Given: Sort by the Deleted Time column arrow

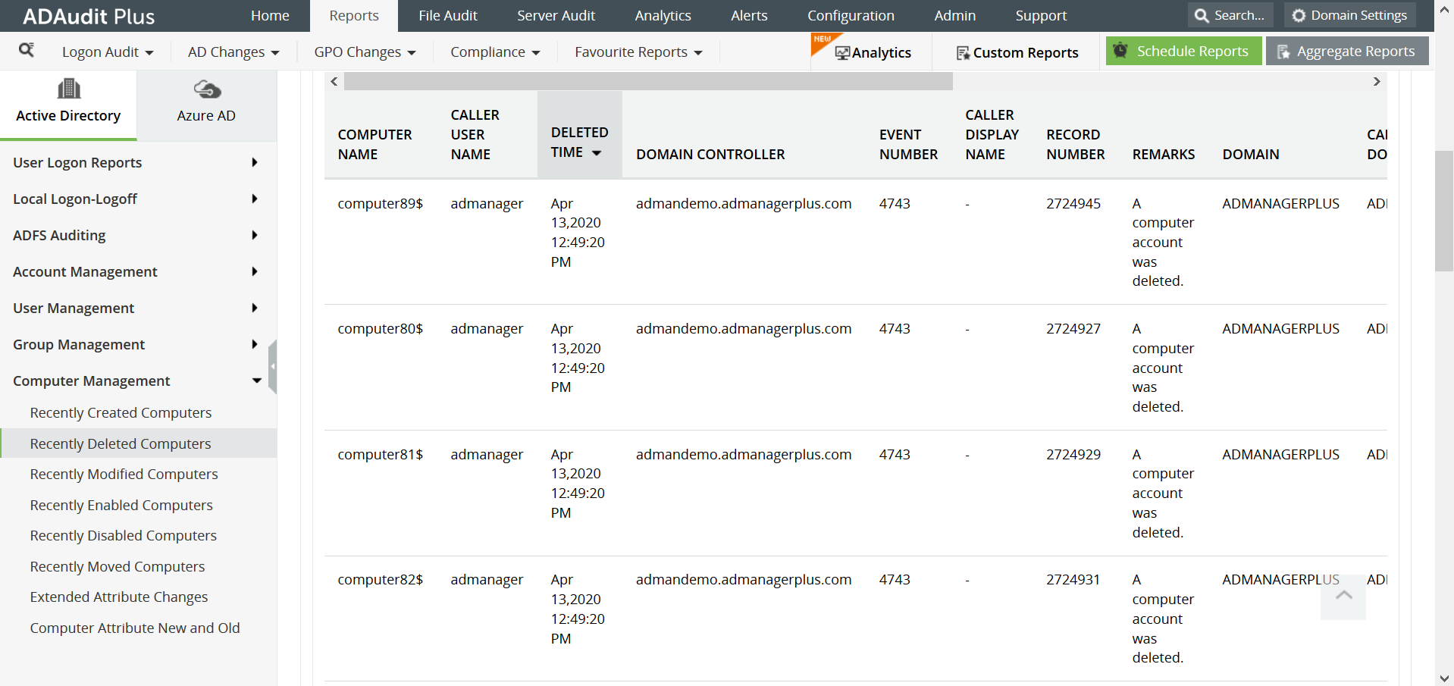Looking at the screenshot, I should tap(597, 152).
